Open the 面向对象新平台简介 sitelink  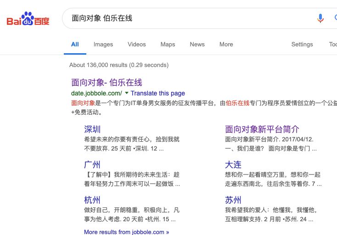262,129
